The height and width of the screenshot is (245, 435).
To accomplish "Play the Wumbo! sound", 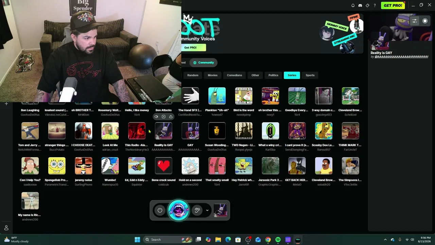I will [110, 166].
